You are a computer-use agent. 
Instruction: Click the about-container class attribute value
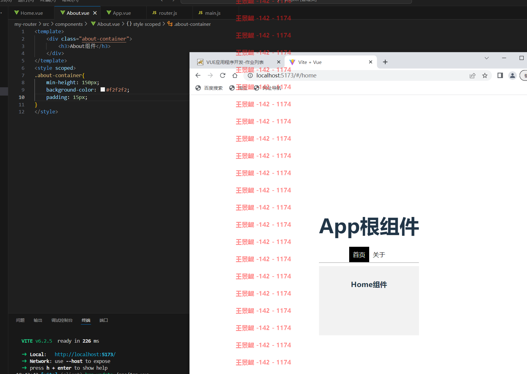pyautogui.click(x=104, y=39)
